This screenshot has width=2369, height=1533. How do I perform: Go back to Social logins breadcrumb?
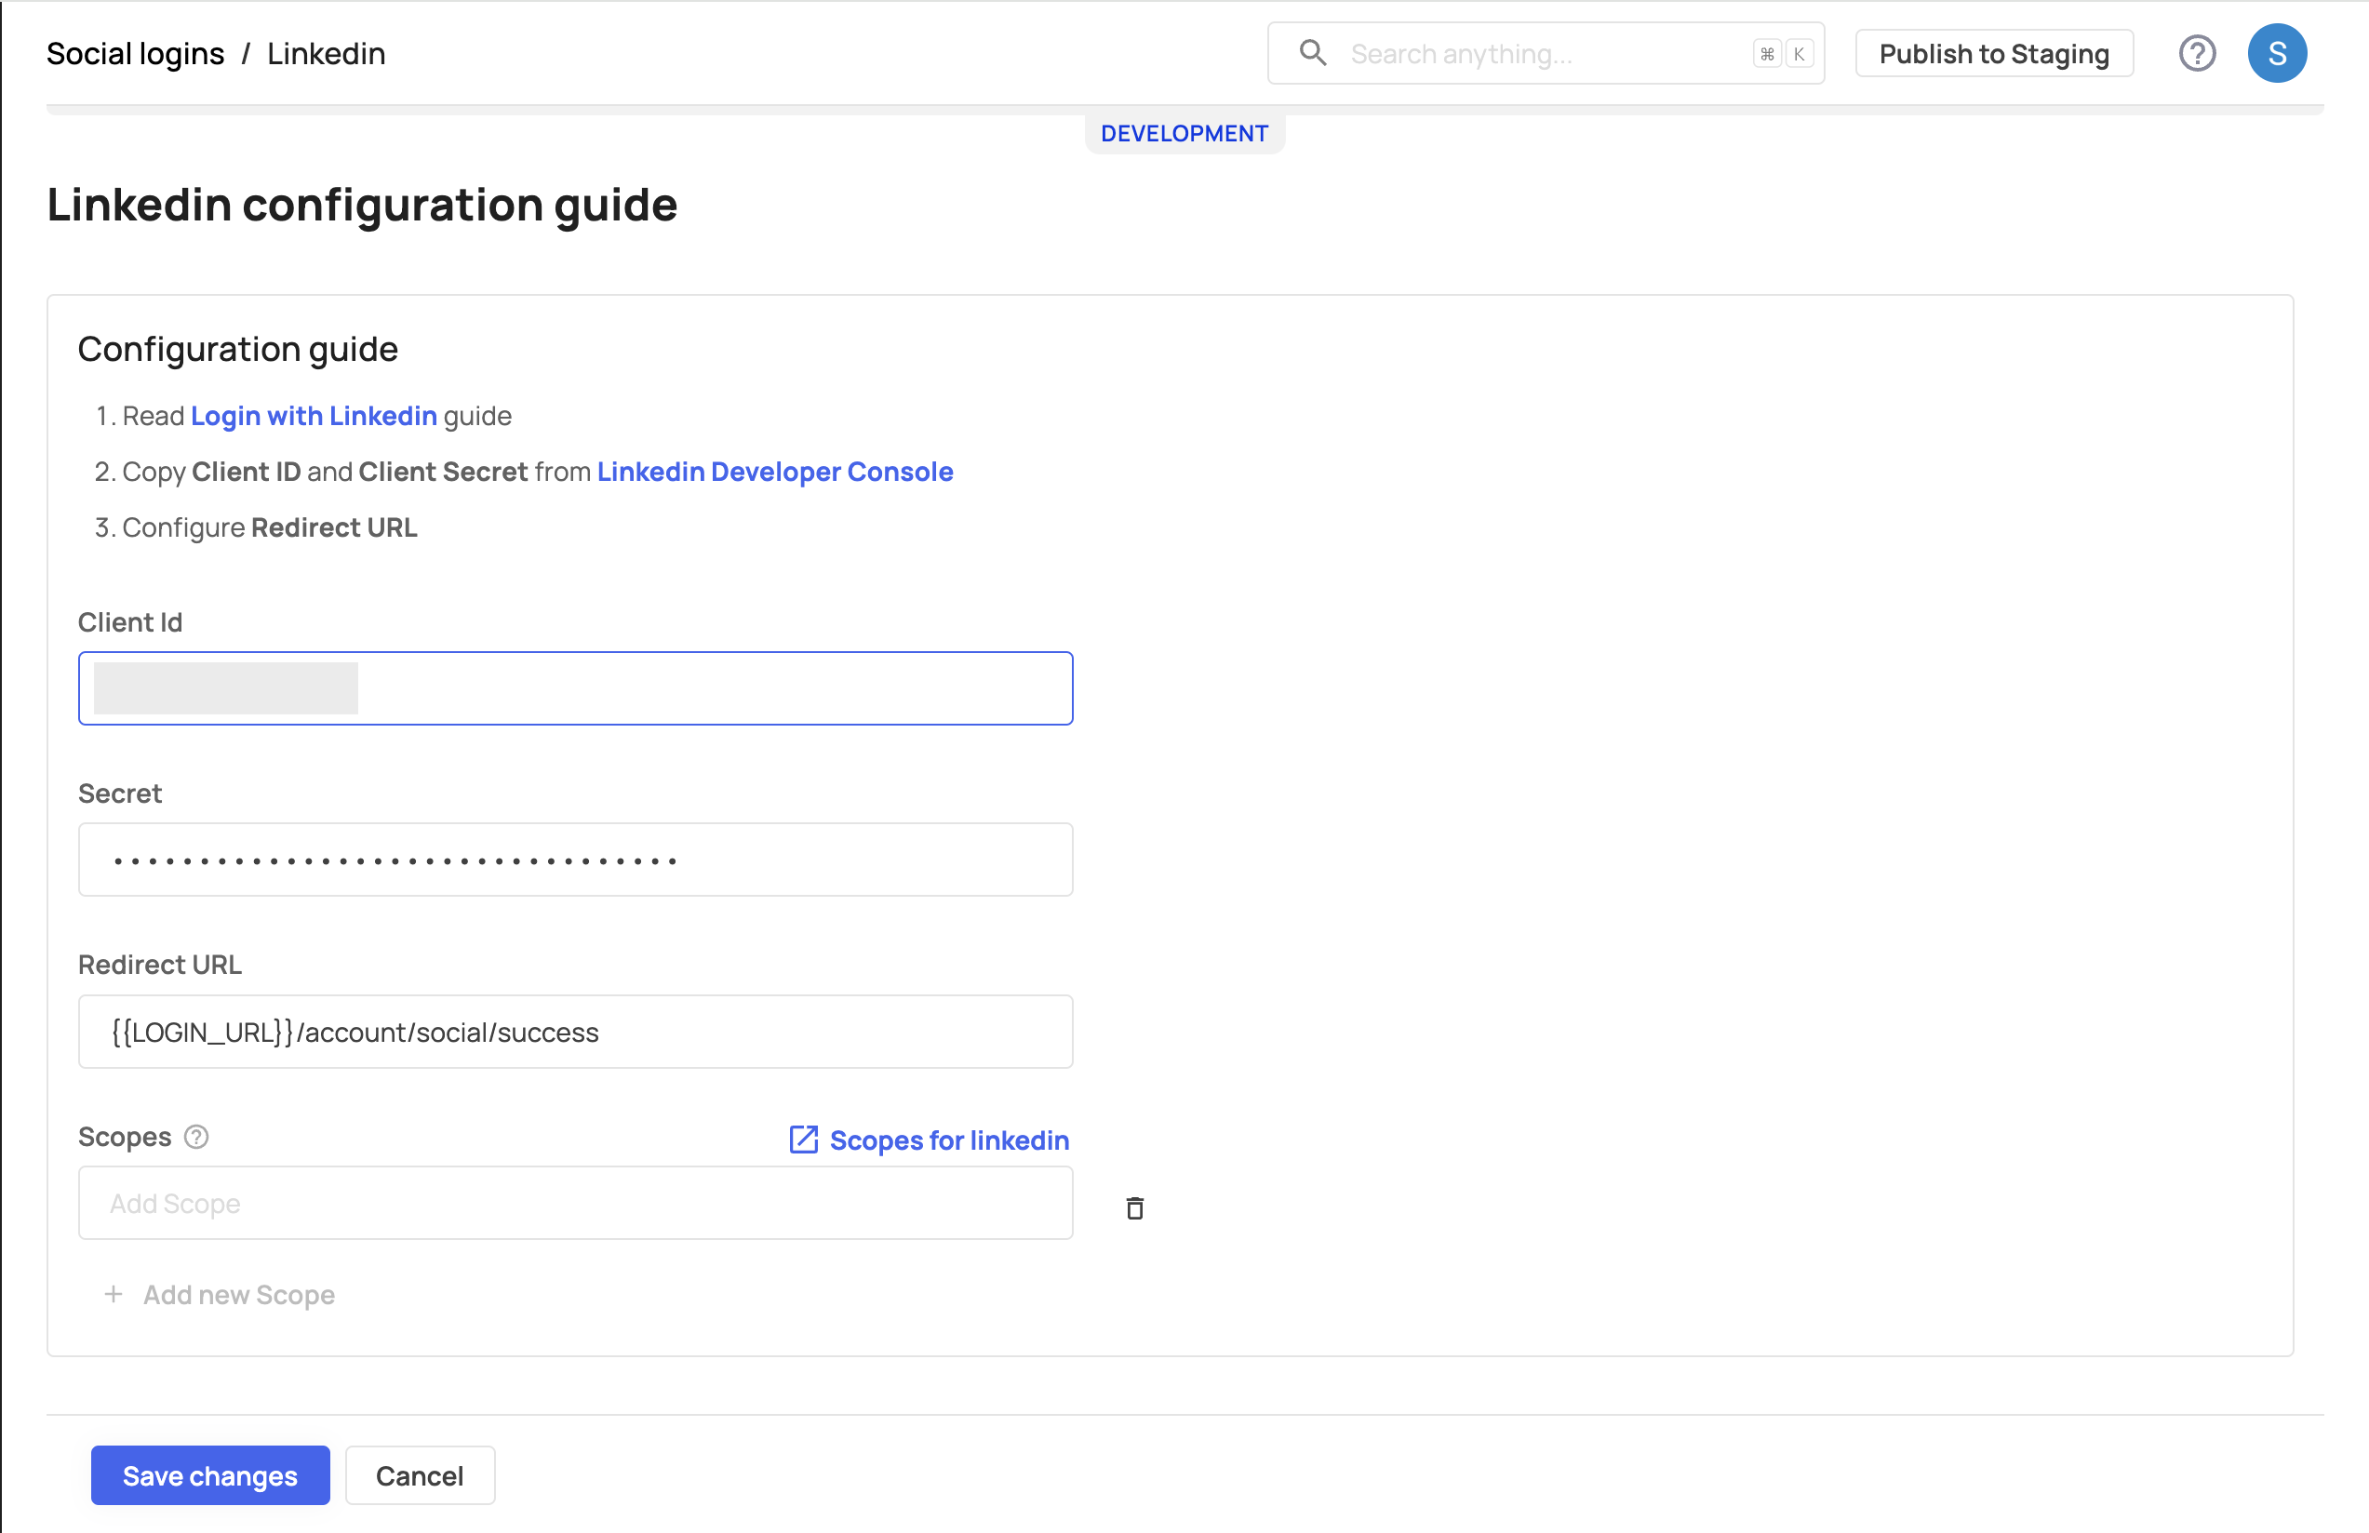point(135,54)
